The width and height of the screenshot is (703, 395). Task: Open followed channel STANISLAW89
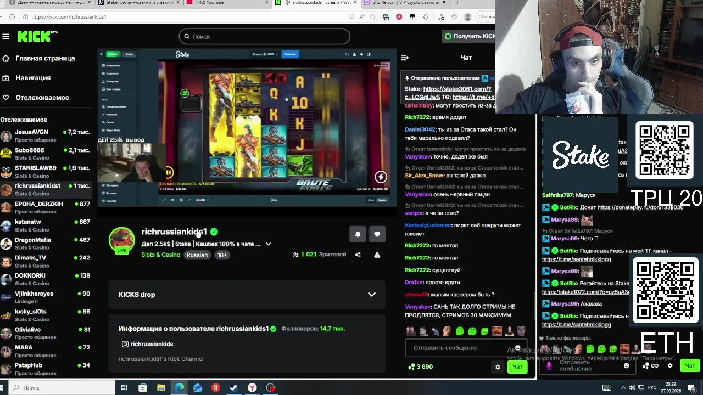45,172
